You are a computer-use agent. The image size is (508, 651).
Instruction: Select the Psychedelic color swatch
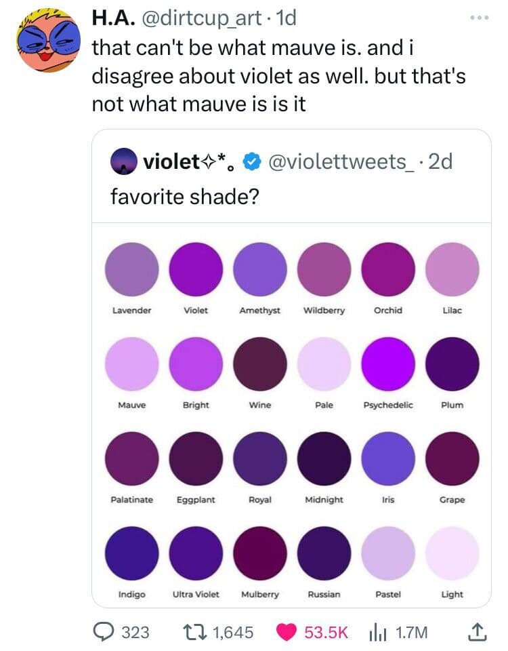(388, 363)
